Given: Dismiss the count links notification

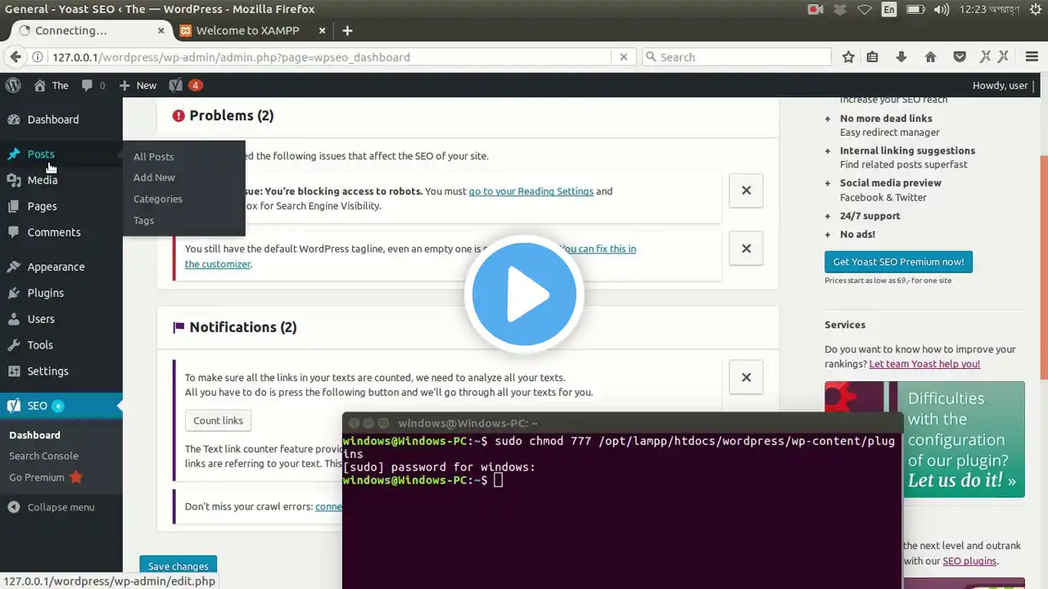Looking at the screenshot, I should 746,377.
